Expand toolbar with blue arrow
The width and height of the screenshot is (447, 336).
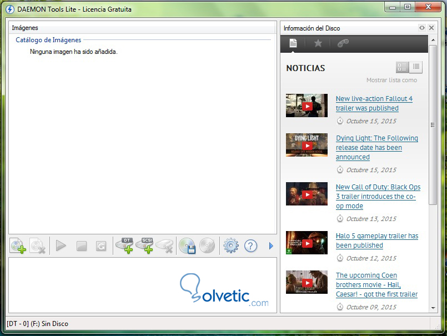click(x=271, y=246)
